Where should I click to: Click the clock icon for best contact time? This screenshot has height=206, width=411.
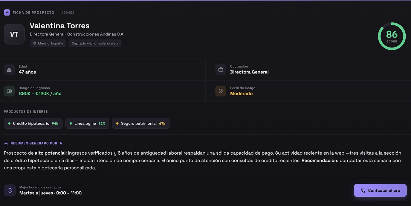point(10,190)
